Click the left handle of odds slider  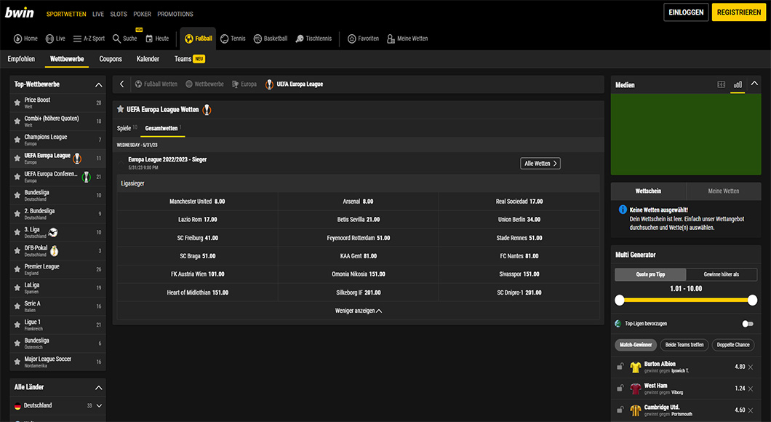620,300
